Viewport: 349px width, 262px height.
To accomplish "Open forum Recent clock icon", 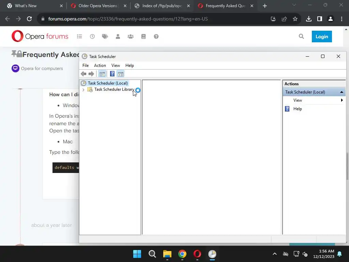I will 92,36.
